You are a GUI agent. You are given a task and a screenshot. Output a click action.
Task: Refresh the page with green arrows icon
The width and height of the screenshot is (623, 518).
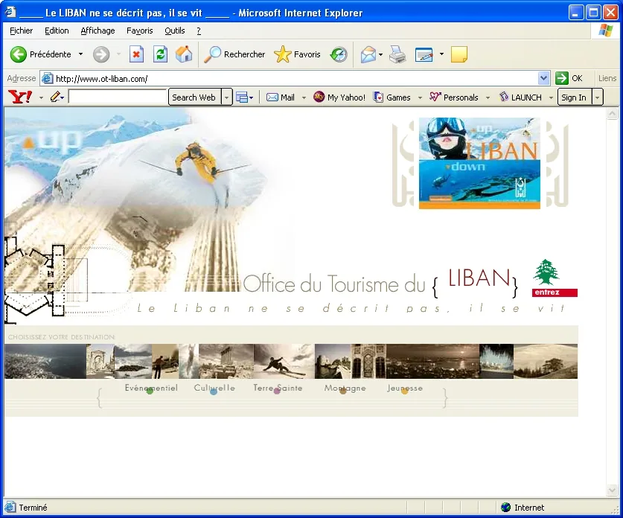(x=160, y=54)
